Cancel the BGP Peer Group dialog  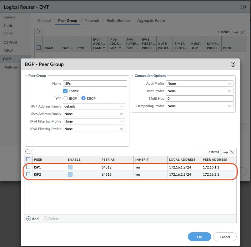point(225,237)
